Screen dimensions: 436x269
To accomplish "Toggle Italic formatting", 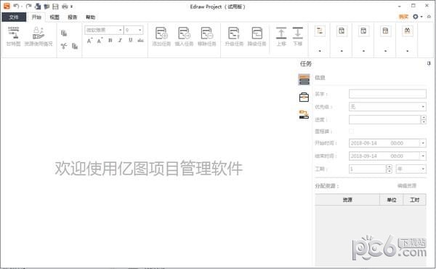I will (120, 40).
